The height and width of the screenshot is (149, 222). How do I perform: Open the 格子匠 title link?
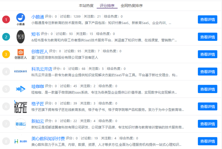pos(38,104)
